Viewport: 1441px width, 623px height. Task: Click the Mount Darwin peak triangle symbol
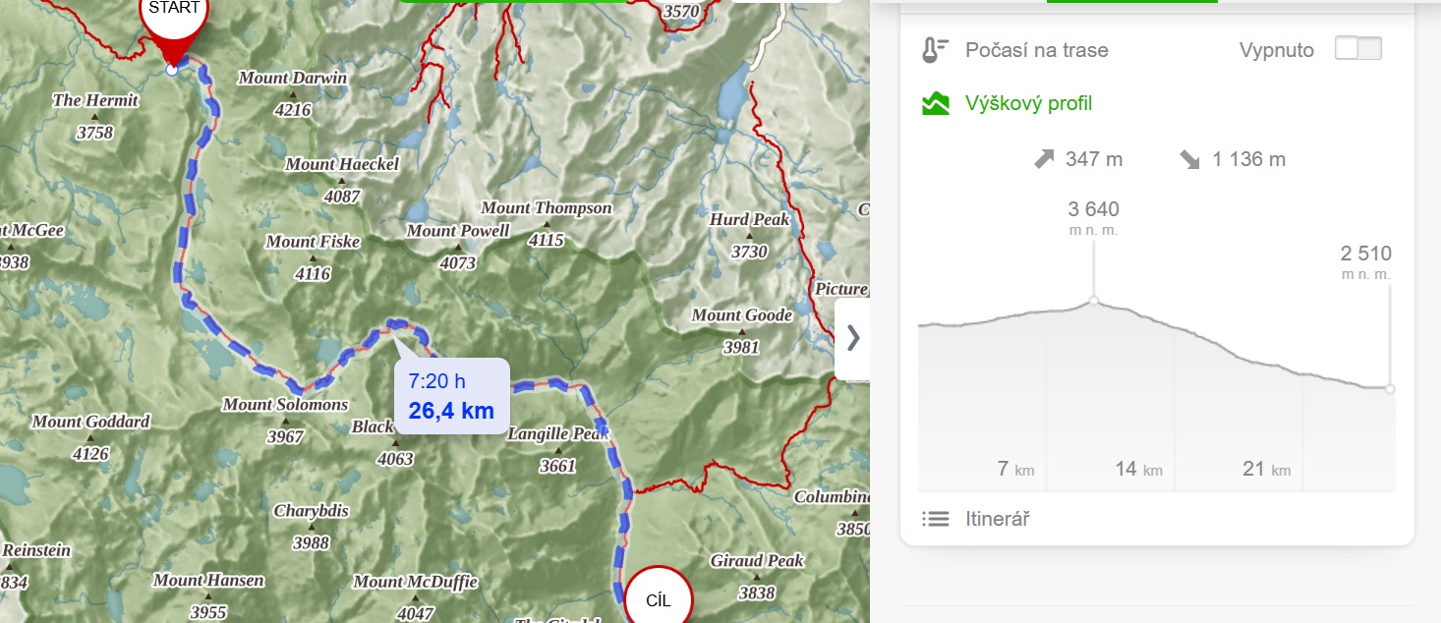click(293, 94)
